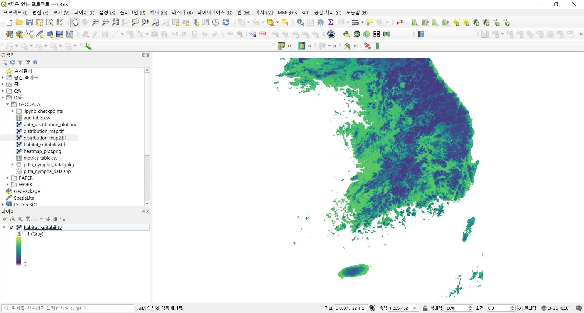Image resolution: width=584 pixels, height=313 pixels.
Task: Zoom to native resolution (1:1)
Action: 145,22
